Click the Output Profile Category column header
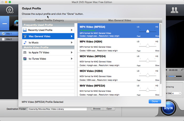 click(49, 20)
